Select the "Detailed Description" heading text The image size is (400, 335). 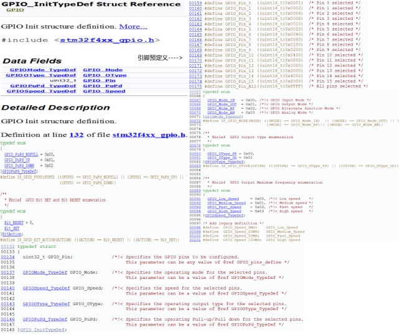point(55,108)
